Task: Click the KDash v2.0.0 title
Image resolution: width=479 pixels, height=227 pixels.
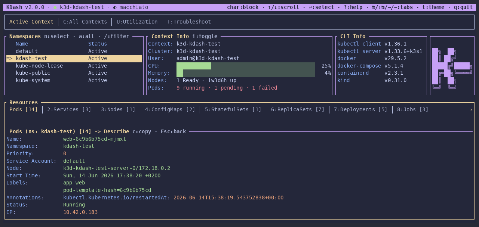Action: (x=25, y=7)
